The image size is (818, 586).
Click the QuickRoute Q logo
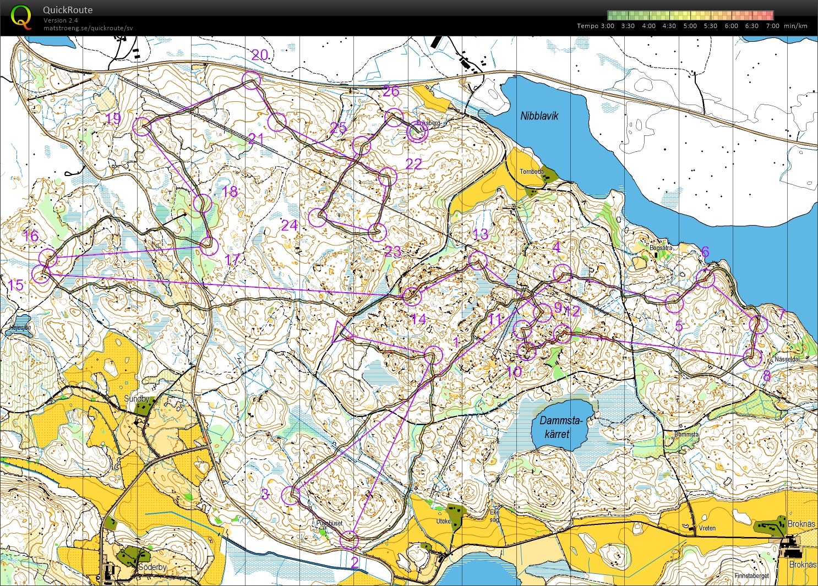[21, 17]
